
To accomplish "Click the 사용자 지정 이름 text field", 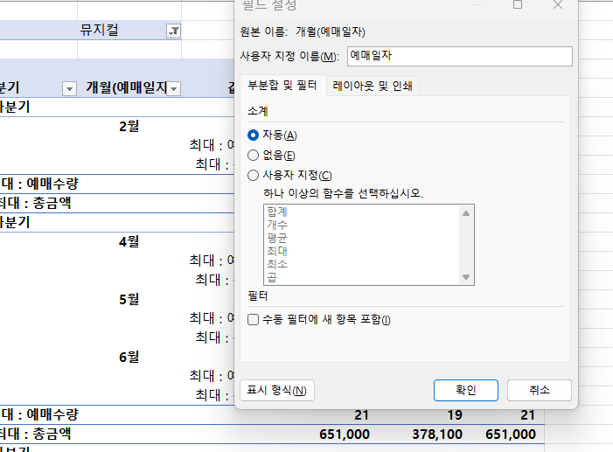I will [x=459, y=56].
